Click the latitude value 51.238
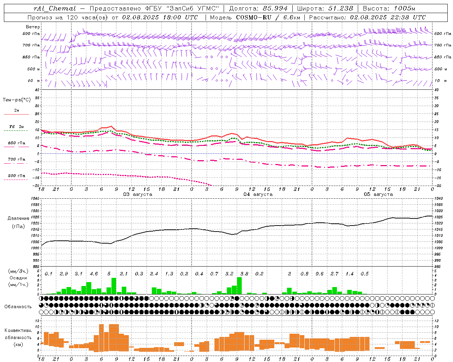The image size is (453, 362). [x=340, y=8]
